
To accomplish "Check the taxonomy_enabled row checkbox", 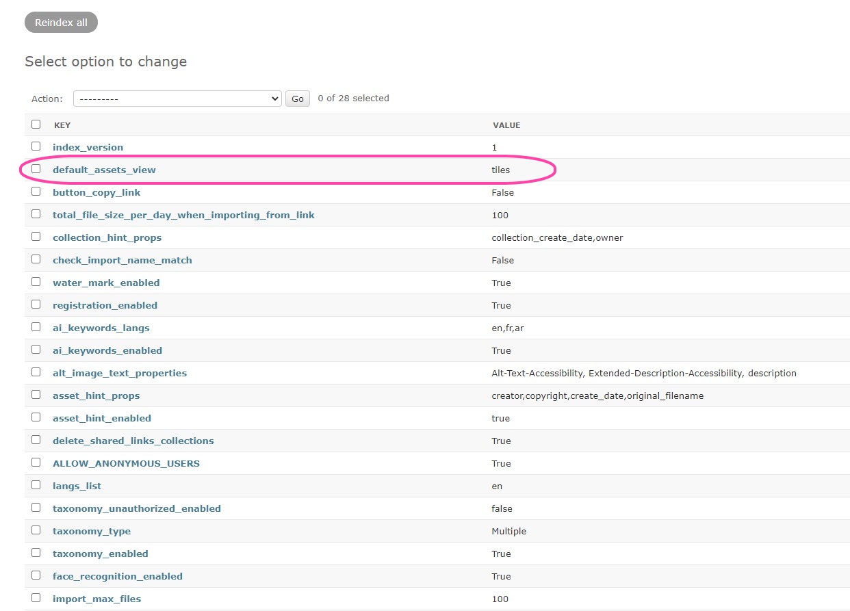I will click(x=36, y=553).
